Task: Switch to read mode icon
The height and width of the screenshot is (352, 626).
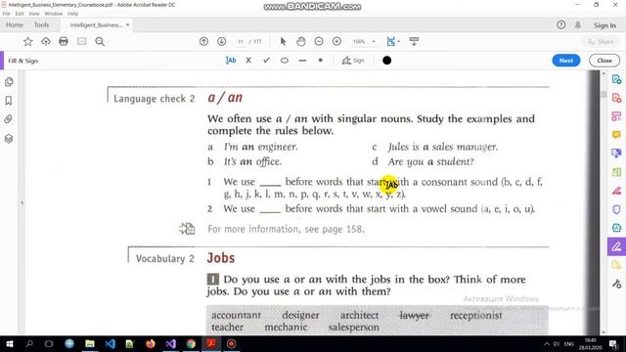Action: tap(414, 41)
